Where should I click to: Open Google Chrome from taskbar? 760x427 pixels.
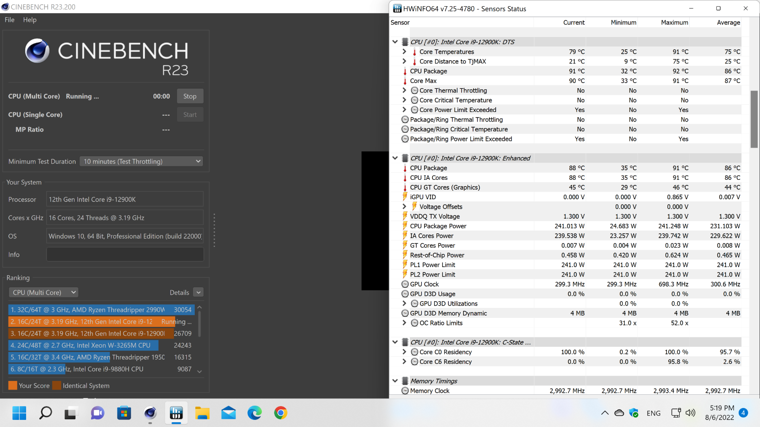click(281, 413)
